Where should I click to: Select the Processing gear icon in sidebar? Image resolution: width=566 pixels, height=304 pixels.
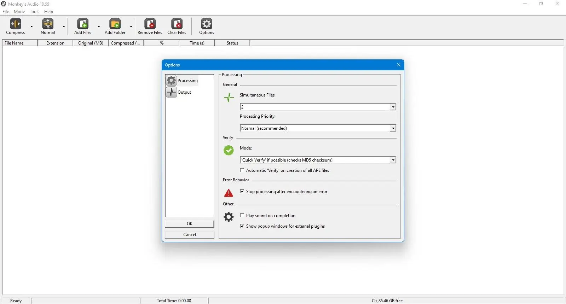(x=171, y=81)
